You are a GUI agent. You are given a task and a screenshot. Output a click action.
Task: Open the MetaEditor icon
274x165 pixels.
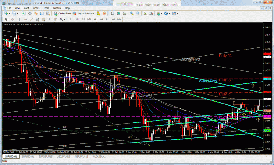pos(98,14)
